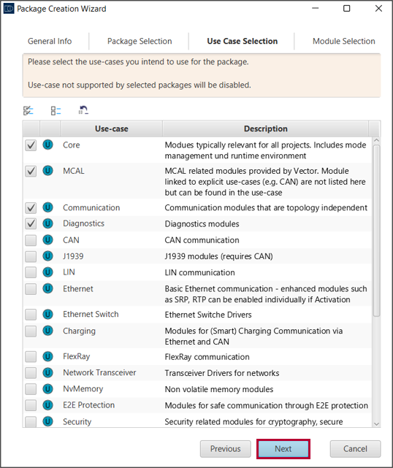
Task: Click the 'NvMemory' use-case name
Action: click(x=83, y=389)
